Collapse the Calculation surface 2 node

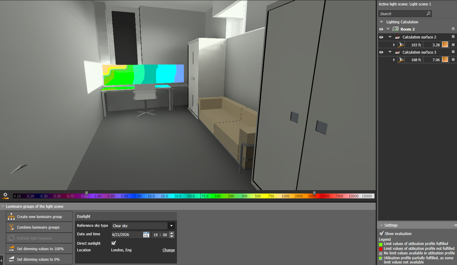390,37
